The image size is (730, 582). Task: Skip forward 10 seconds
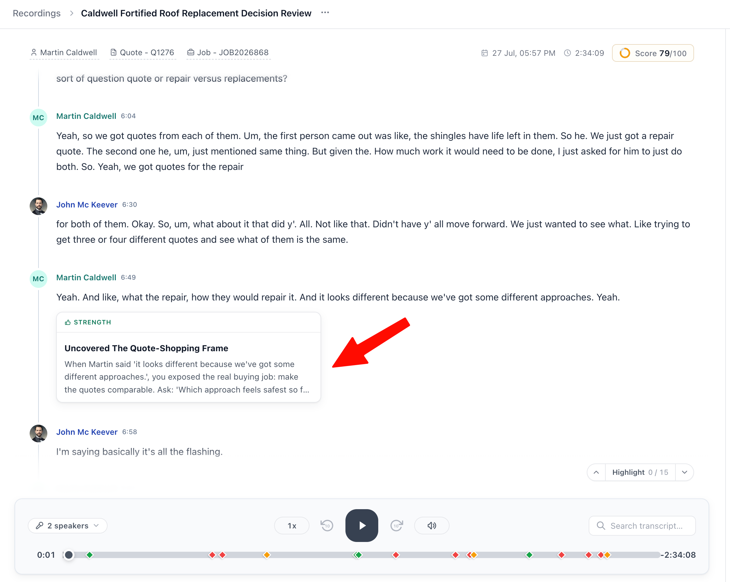pyautogui.click(x=397, y=525)
